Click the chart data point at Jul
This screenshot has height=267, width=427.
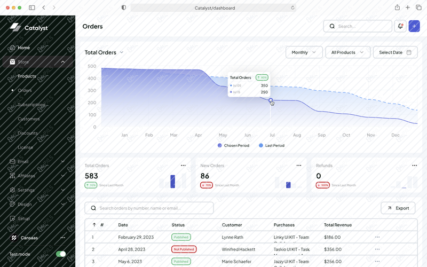click(x=271, y=100)
